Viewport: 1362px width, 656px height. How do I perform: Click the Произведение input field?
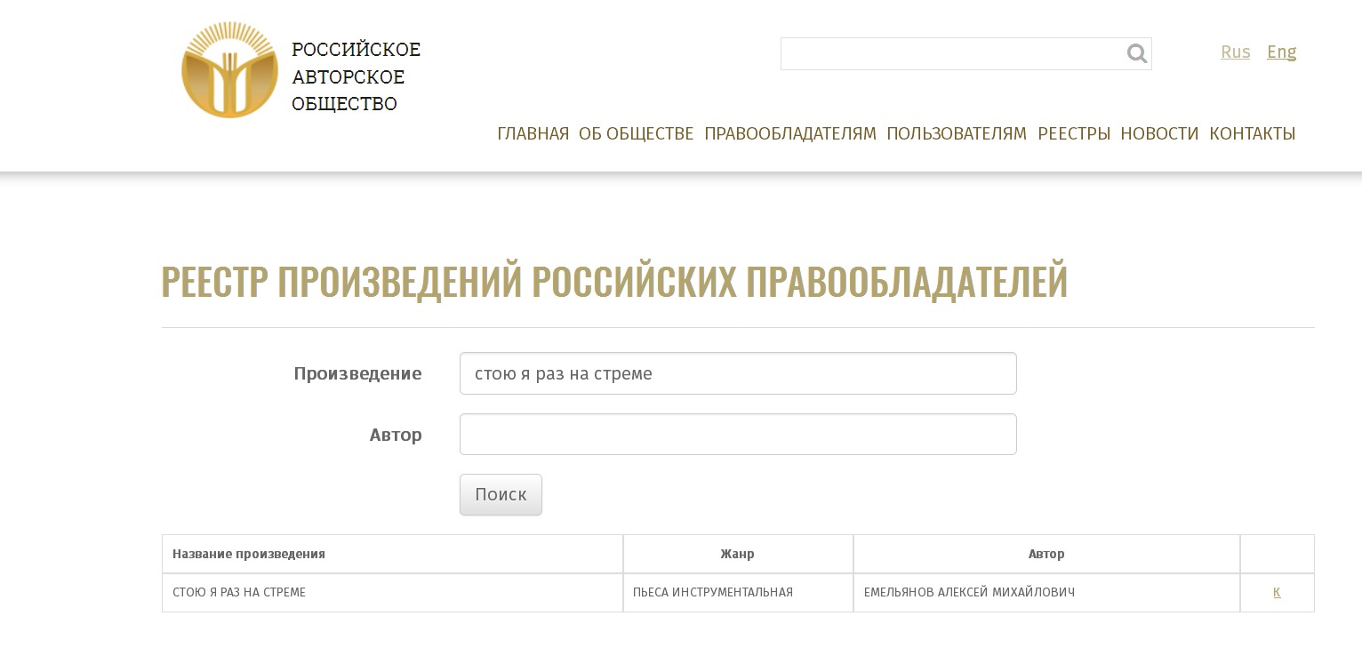[x=738, y=373]
